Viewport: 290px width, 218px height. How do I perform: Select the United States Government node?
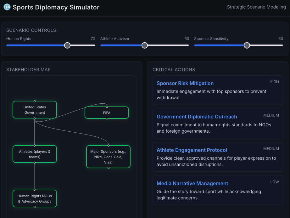coord(35,110)
